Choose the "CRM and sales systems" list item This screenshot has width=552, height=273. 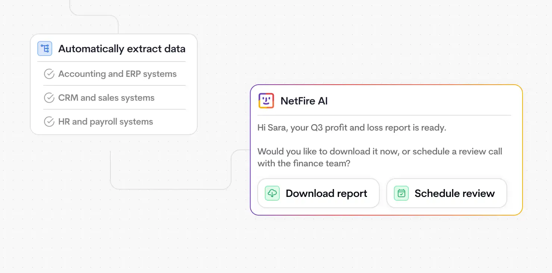pyautogui.click(x=106, y=98)
